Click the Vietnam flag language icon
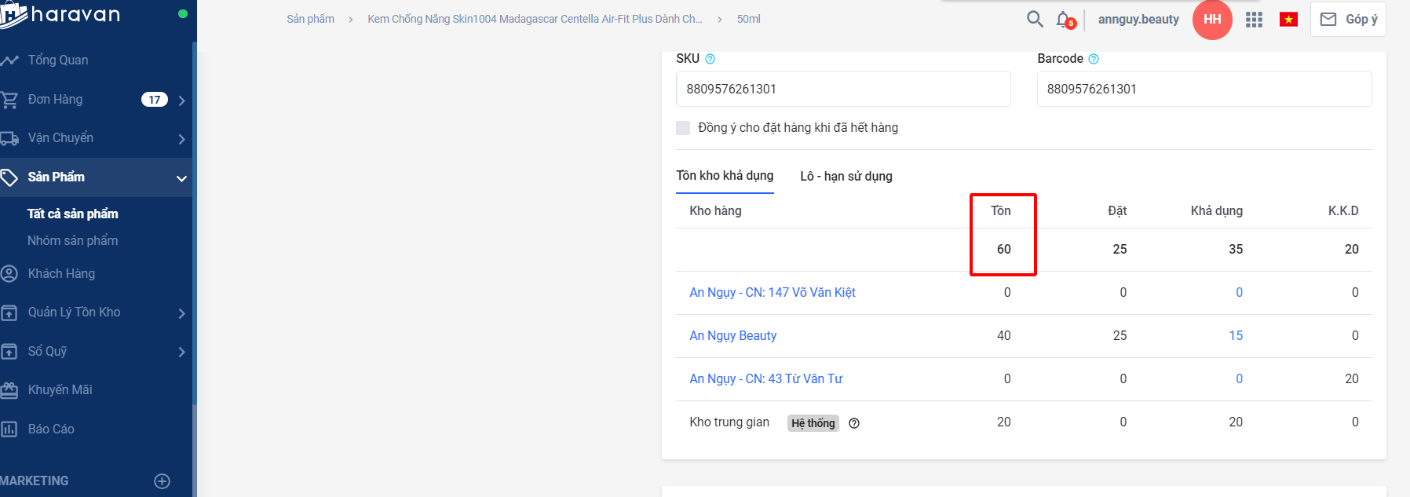1410x497 pixels. point(1288,20)
